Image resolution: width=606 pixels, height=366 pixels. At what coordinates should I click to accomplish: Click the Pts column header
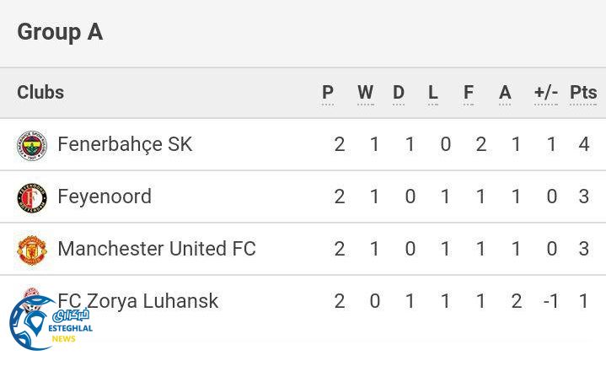(583, 93)
